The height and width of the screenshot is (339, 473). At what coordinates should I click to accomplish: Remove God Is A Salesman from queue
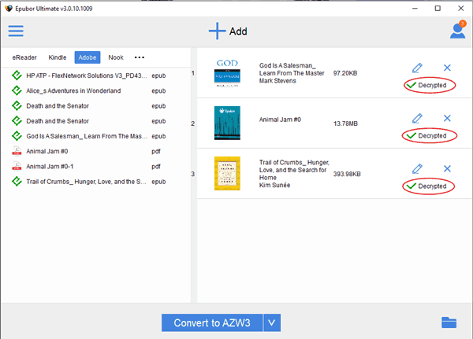point(447,68)
